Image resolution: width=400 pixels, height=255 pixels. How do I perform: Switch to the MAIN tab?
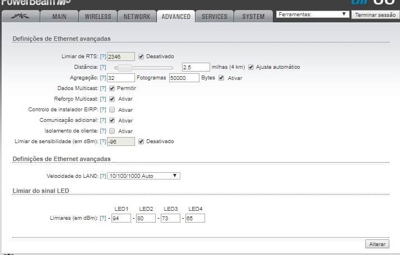coord(59,17)
